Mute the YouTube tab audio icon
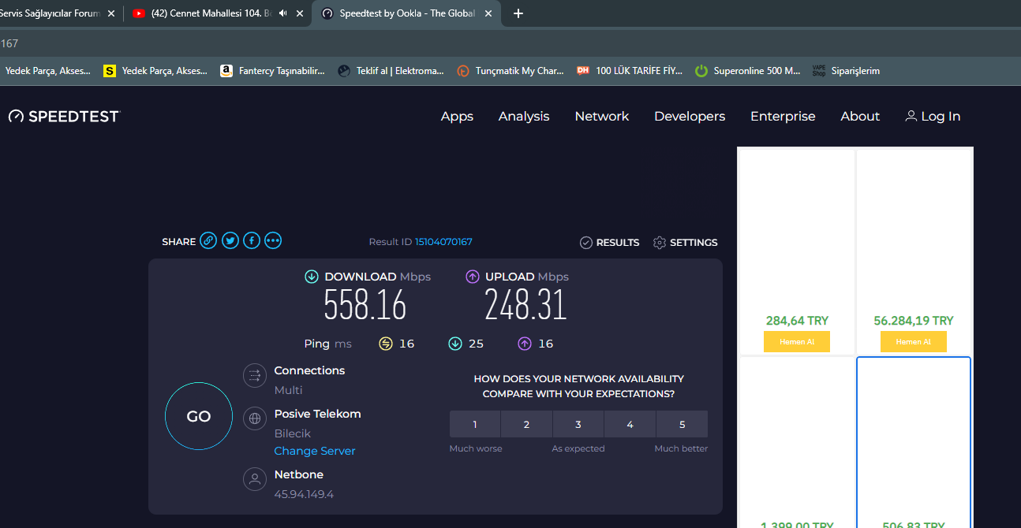1021x528 pixels. click(x=283, y=13)
